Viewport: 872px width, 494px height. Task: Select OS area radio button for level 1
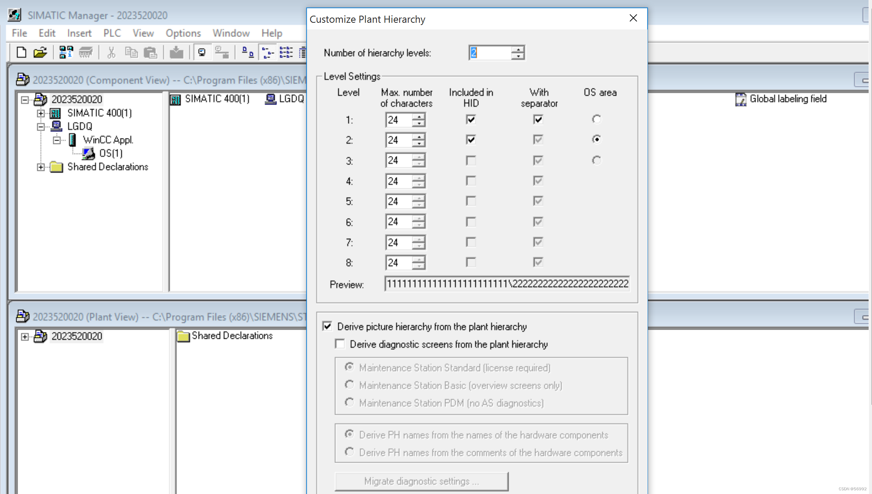(596, 119)
